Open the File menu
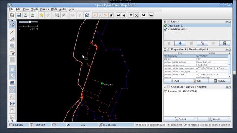The width and height of the screenshot is (237, 133). point(11,9)
